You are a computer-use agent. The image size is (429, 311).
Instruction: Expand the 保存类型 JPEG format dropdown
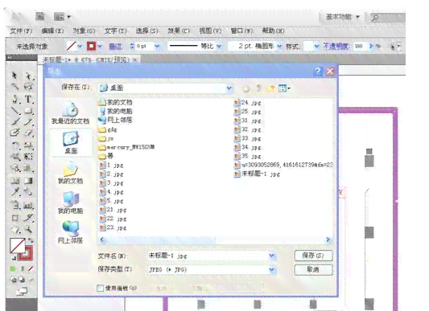click(271, 270)
